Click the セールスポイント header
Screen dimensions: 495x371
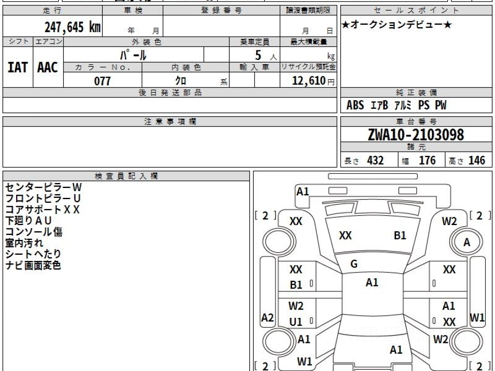(417, 11)
